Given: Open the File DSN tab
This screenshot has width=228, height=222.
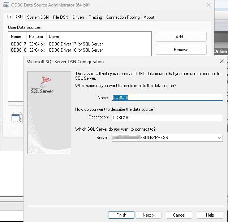Looking at the screenshot, I should click(x=60, y=17).
